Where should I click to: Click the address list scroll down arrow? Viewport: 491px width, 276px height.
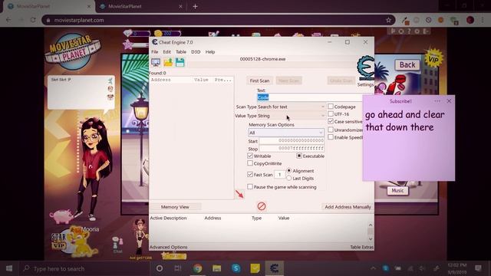click(371, 239)
